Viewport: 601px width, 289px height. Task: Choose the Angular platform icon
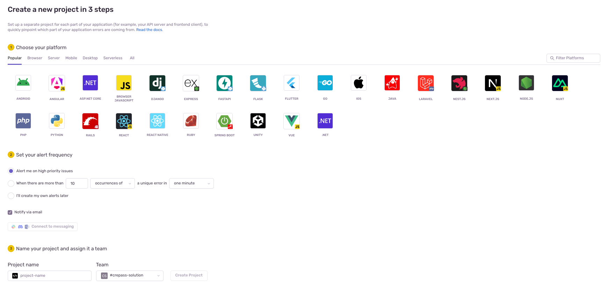(57, 83)
